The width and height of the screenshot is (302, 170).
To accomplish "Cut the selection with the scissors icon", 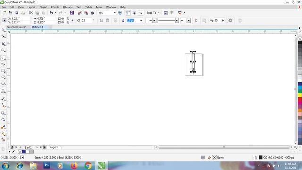I will [x=31, y=13].
